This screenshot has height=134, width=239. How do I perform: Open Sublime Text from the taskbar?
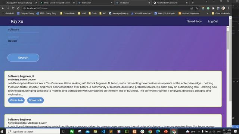[111, 131]
